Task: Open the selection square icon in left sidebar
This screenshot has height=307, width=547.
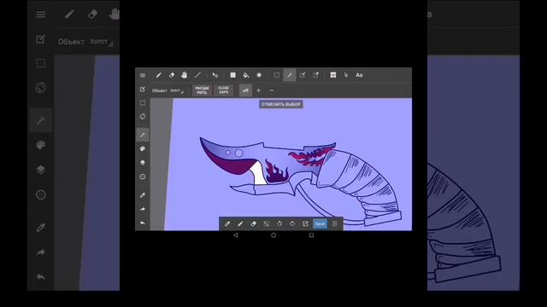Action: [x=143, y=103]
